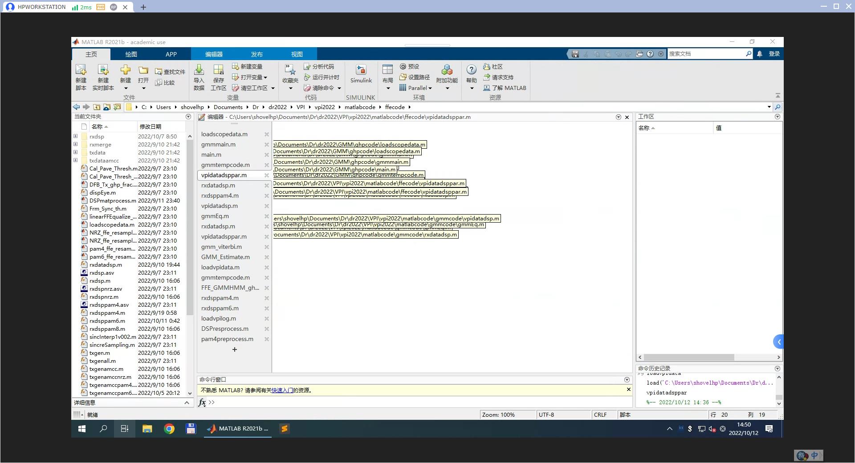Open the Layout (布局) menu icon

click(387, 69)
